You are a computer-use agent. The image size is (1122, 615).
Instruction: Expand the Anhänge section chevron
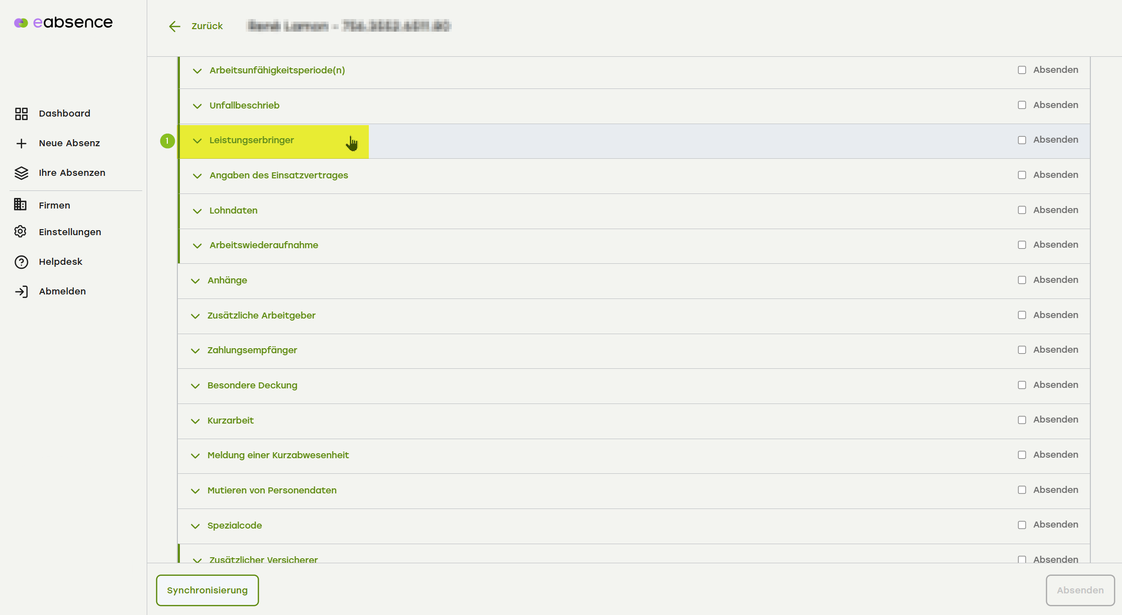click(195, 281)
